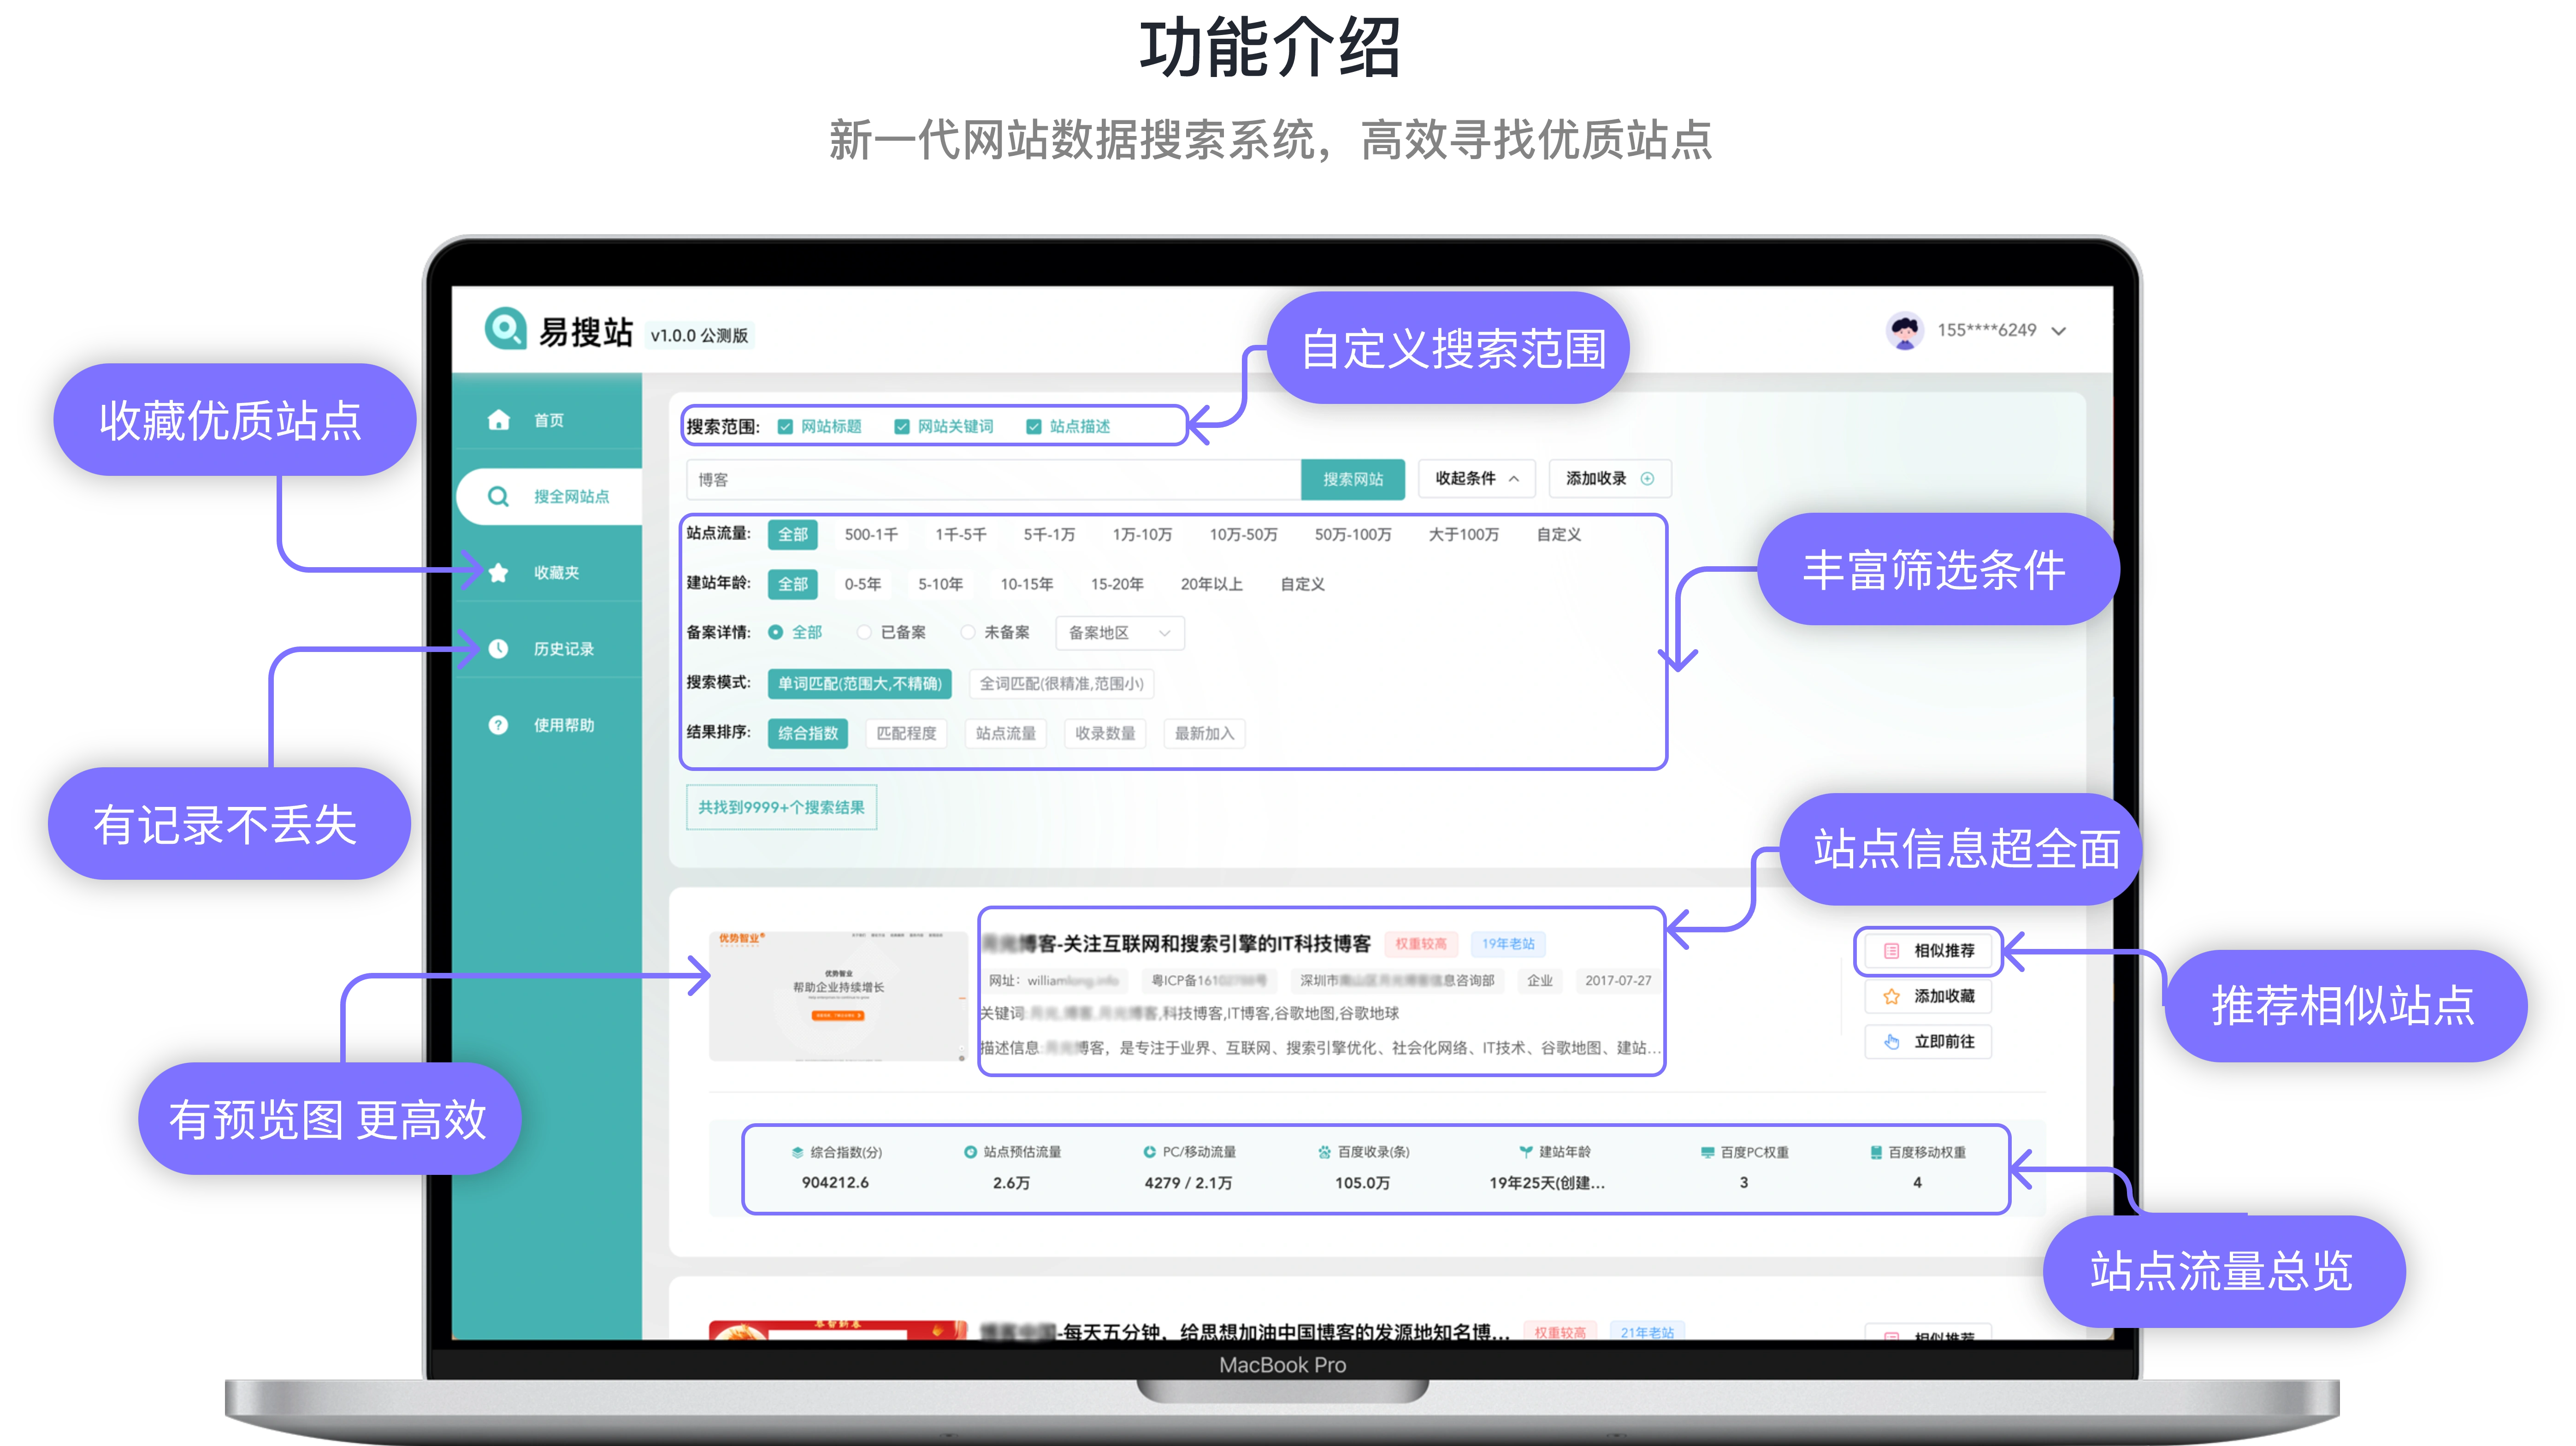The image size is (2576, 1446).
Task: Click inside the 博客 search input field
Action: click(x=990, y=479)
